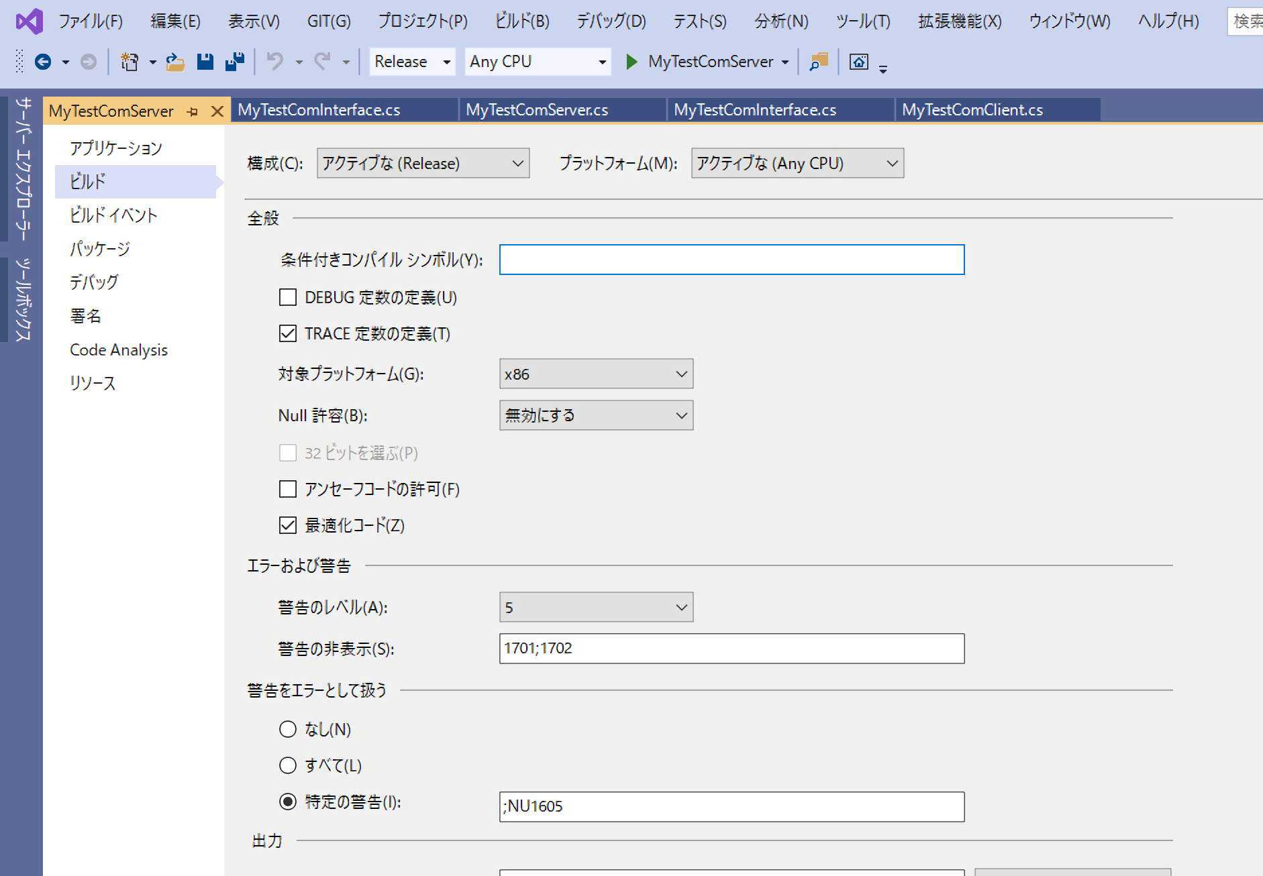Select the なし(N) radio button

click(288, 729)
